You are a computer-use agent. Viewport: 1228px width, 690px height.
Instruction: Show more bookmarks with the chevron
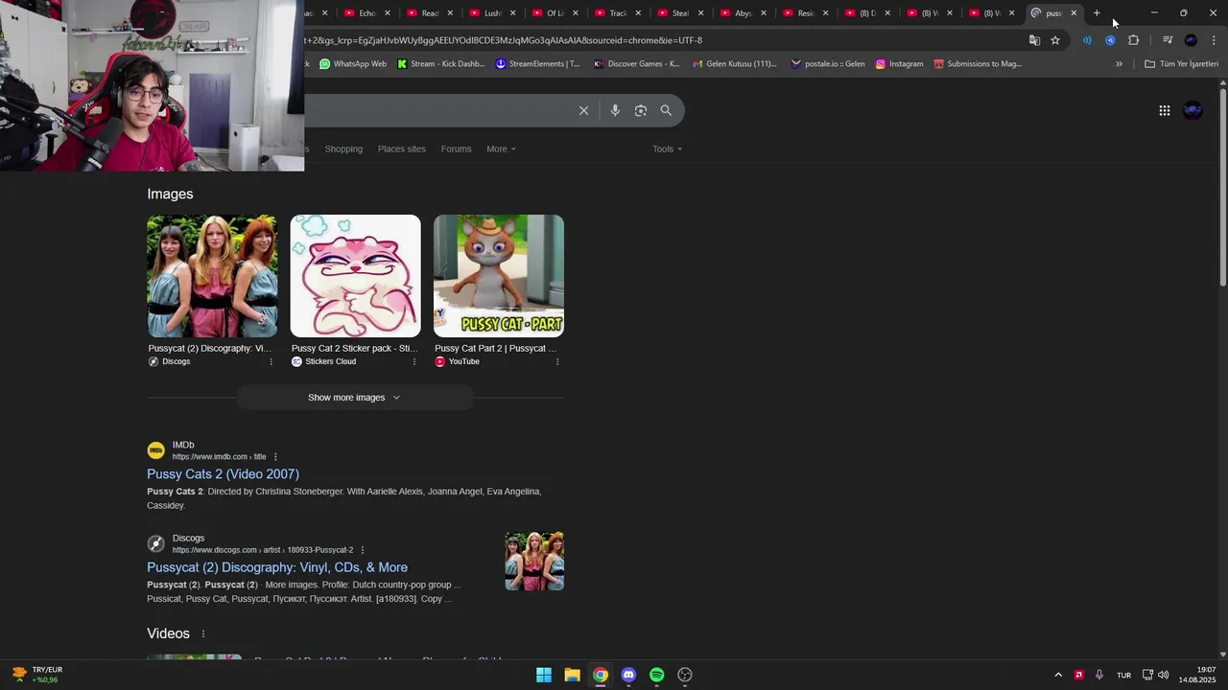tap(1119, 64)
